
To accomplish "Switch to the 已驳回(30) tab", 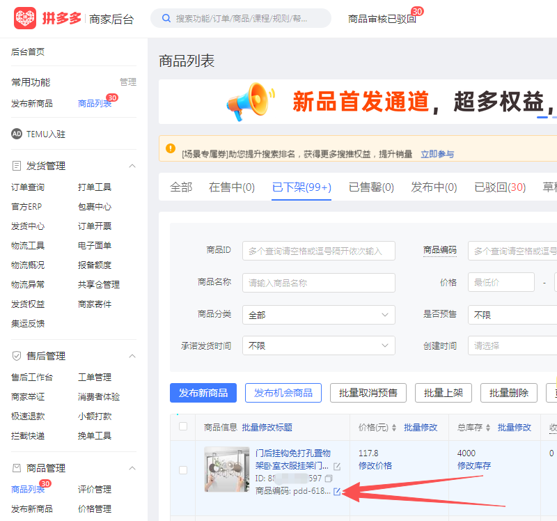I will coord(499,187).
